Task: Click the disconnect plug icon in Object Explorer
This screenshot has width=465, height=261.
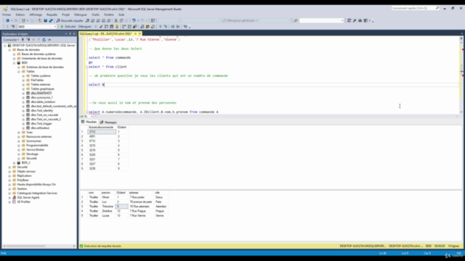Action: (x=28, y=40)
